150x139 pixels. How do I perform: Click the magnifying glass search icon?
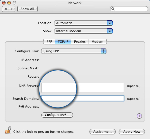tap(113, 9)
